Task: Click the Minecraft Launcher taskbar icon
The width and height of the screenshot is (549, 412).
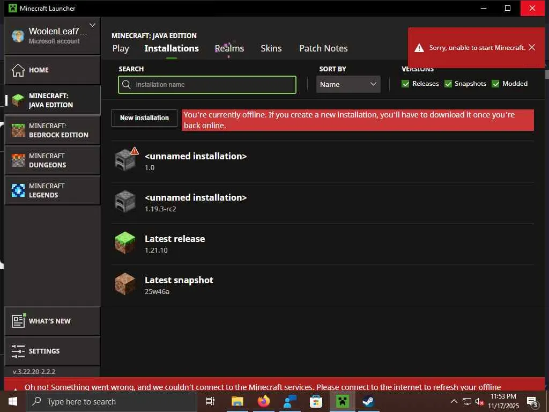Action: 343,401
